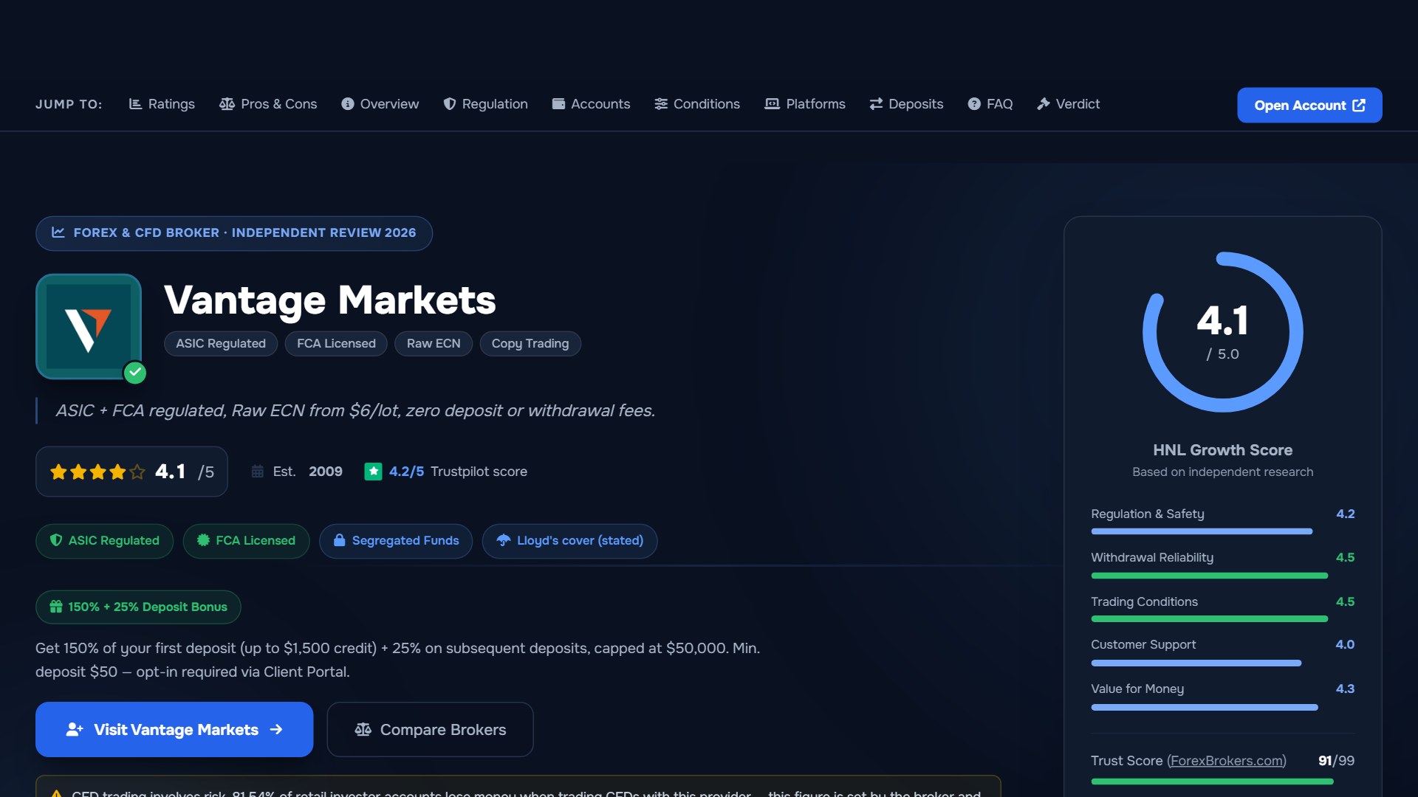Click the 91/99 trust score value
1418x797 pixels.
1336,761
